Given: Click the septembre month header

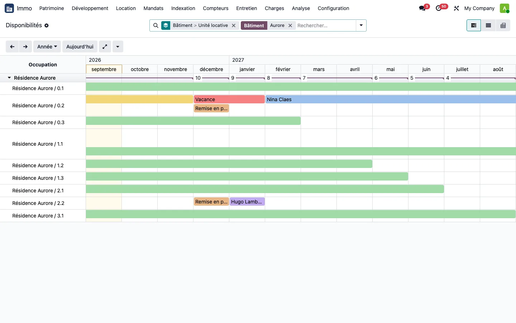Looking at the screenshot, I should coord(104,69).
